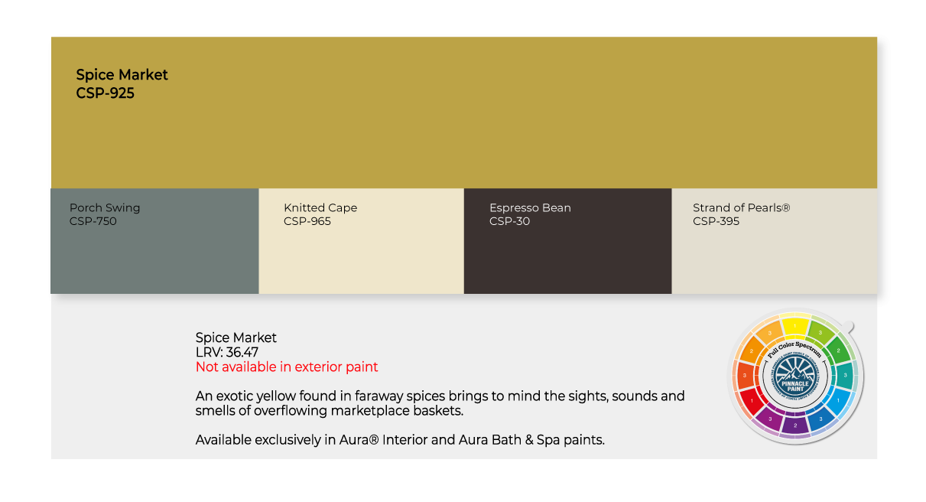Choose the magenta segment of the color wheel

769,418
